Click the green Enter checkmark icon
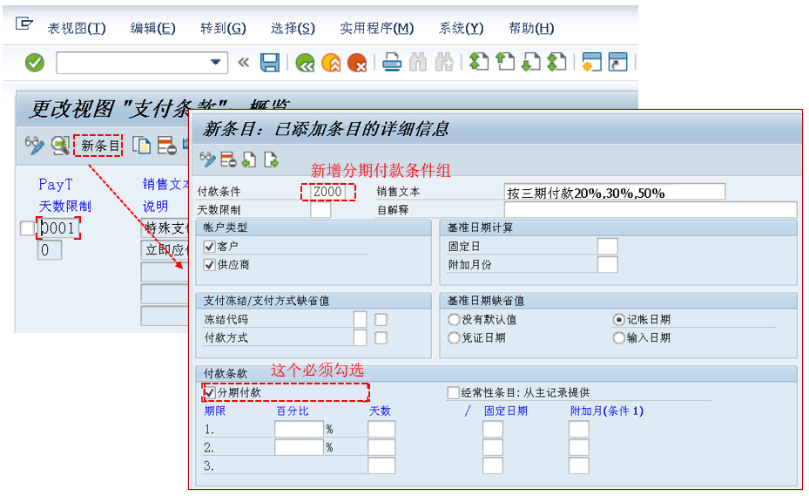The width and height of the screenshot is (809, 496). point(35,63)
